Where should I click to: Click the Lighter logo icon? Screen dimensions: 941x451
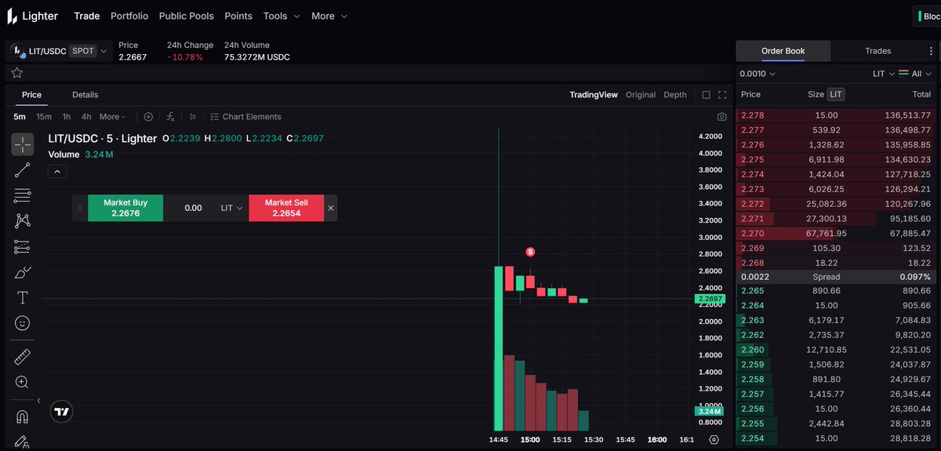tap(12, 16)
